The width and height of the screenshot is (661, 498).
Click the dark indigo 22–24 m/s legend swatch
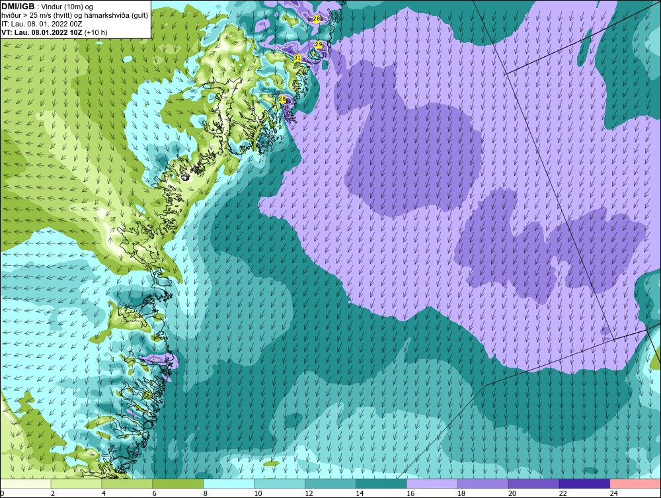click(x=585, y=483)
